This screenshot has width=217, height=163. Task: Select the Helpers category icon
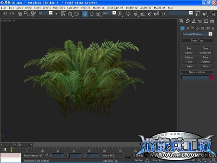(x=203, y=28)
